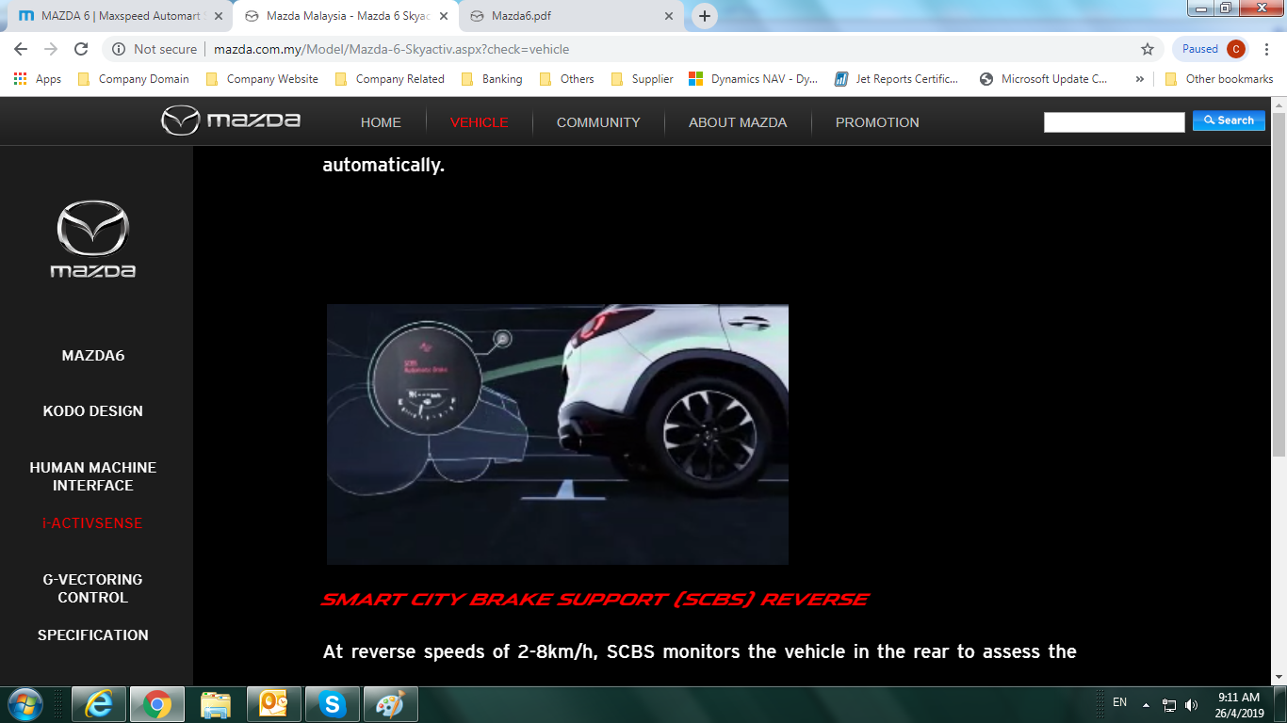The width and height of the screenshot is (1287, 723).
Task: Launch Internet Explorer from taskbar
Action: tap(99, 704)
